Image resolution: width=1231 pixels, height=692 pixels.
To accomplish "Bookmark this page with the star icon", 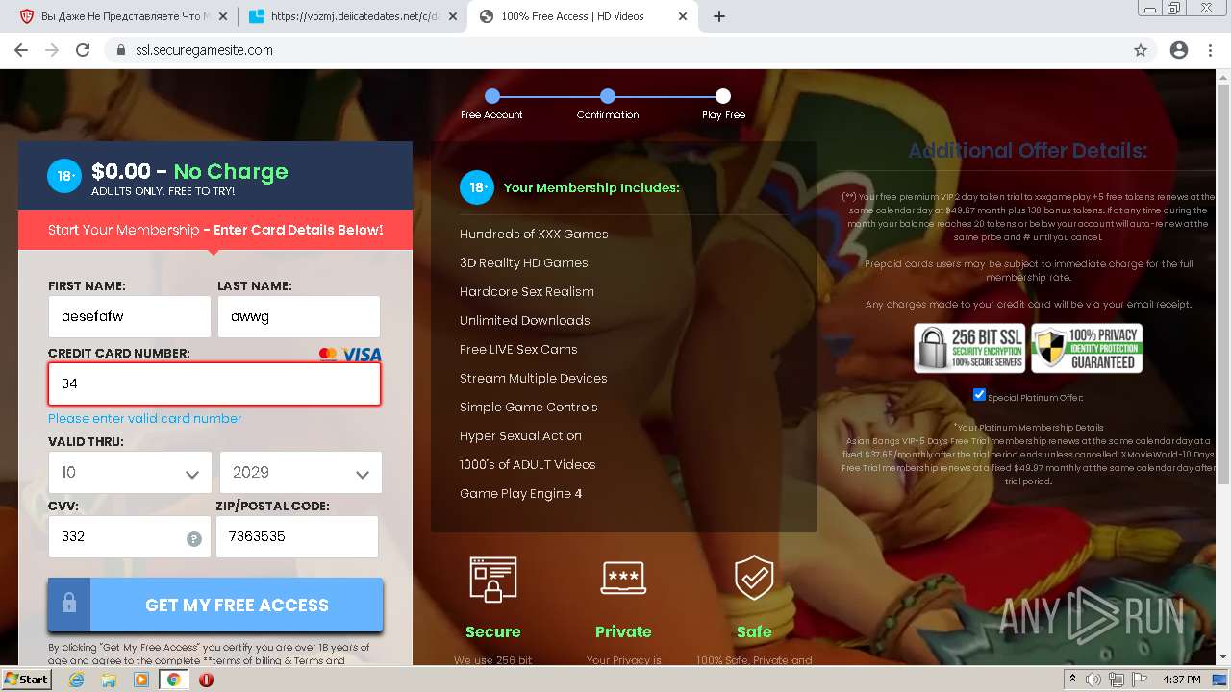I will [x=1141, y=50].
